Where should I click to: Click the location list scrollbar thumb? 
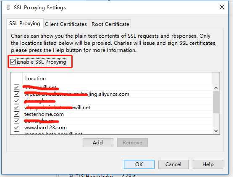click(x=216, y=102)
